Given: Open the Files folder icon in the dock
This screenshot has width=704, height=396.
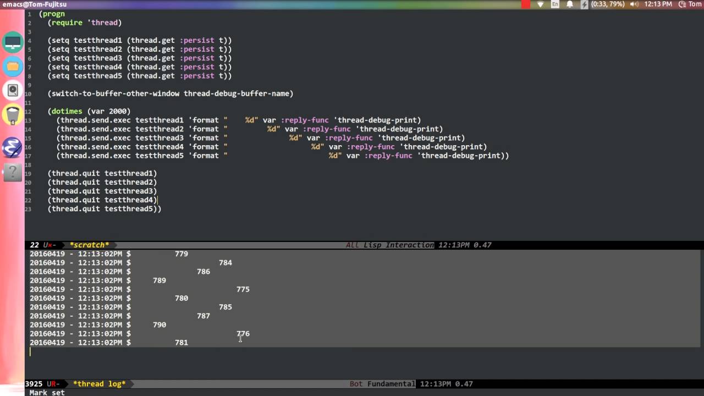Looking at the screenshot, I should pyautogui.click(x=12, y=67).
